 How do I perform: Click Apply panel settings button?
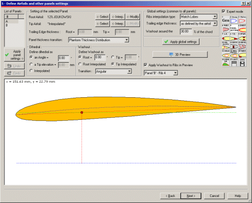pos(14,55)
